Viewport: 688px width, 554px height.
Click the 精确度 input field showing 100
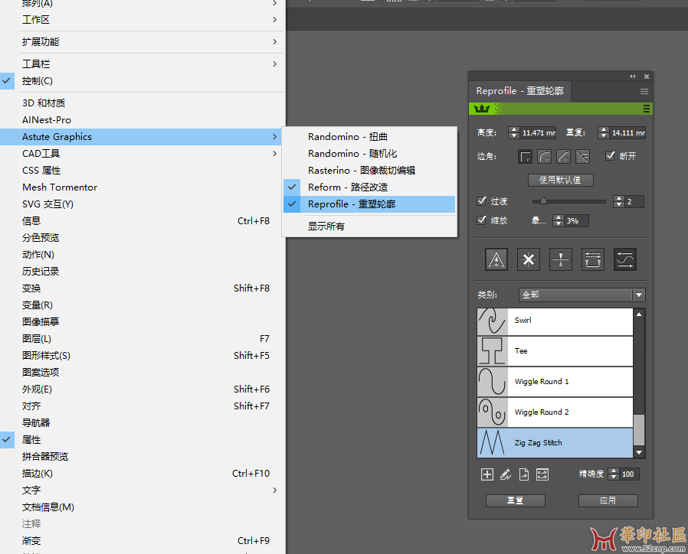(629, 474)
